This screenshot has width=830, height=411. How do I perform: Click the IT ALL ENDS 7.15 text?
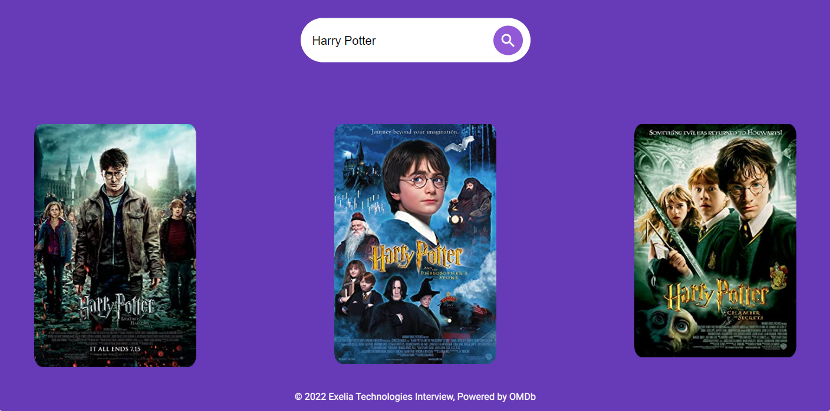point(115,348)
